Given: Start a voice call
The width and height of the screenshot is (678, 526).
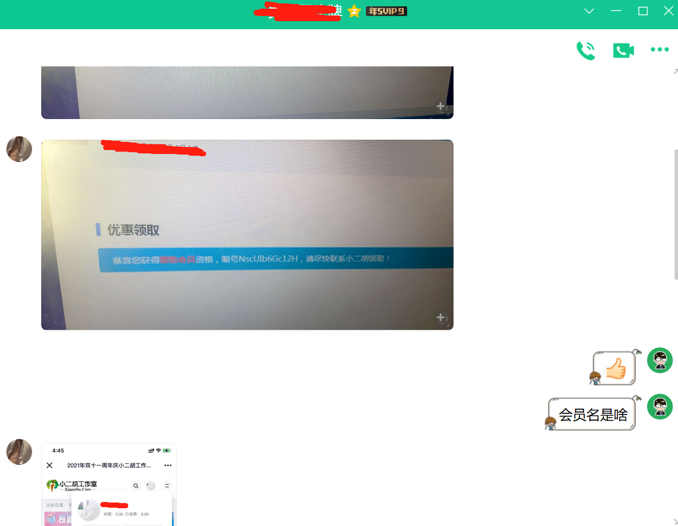Looking at the screenshot, I should (x=586, y=50).
